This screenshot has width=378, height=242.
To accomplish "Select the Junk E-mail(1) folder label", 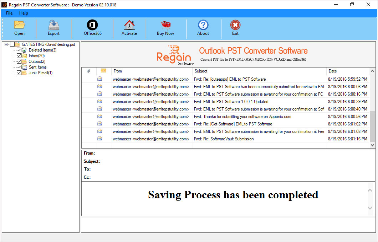I will point(41,73).
